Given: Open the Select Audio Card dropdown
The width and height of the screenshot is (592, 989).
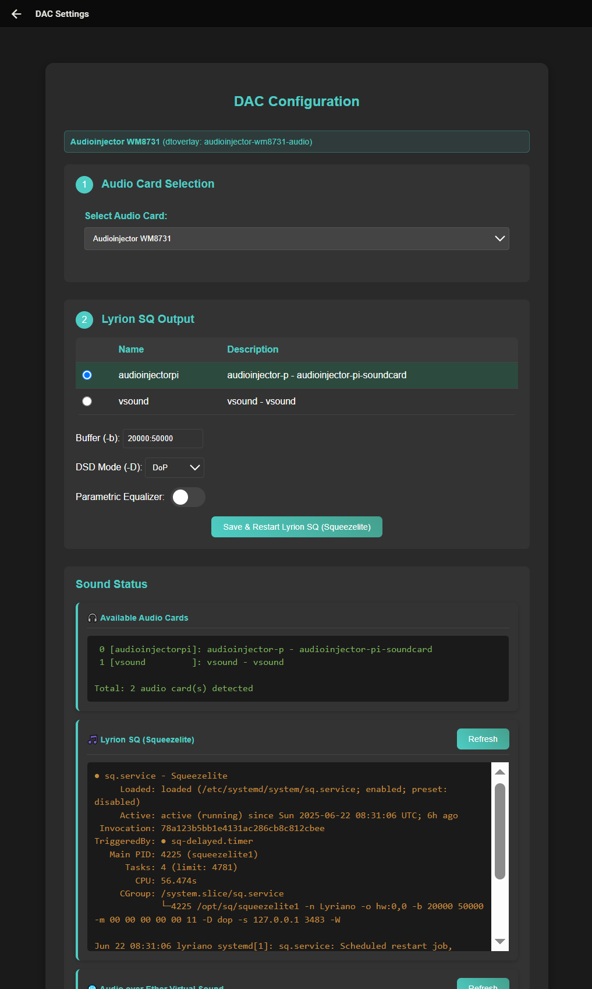Looking at the screenshot, I should (297, 239).
